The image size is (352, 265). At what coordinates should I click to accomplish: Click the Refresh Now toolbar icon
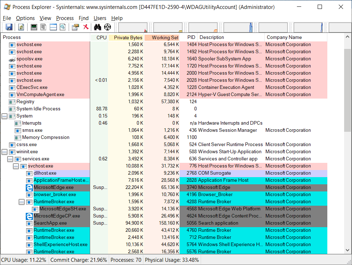[x=21, y=27]
